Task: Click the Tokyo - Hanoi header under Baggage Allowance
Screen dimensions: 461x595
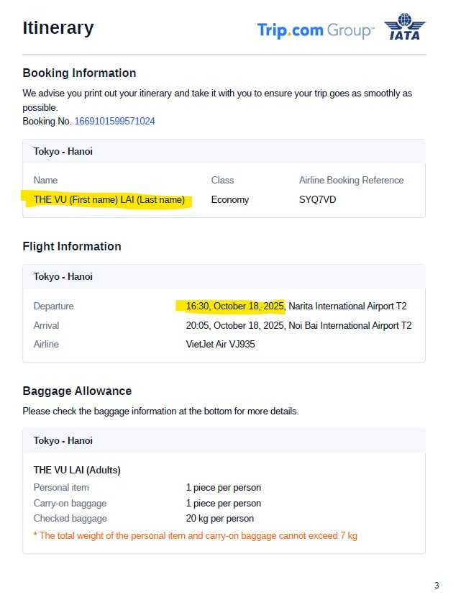Action: click(x=63, y=440)
